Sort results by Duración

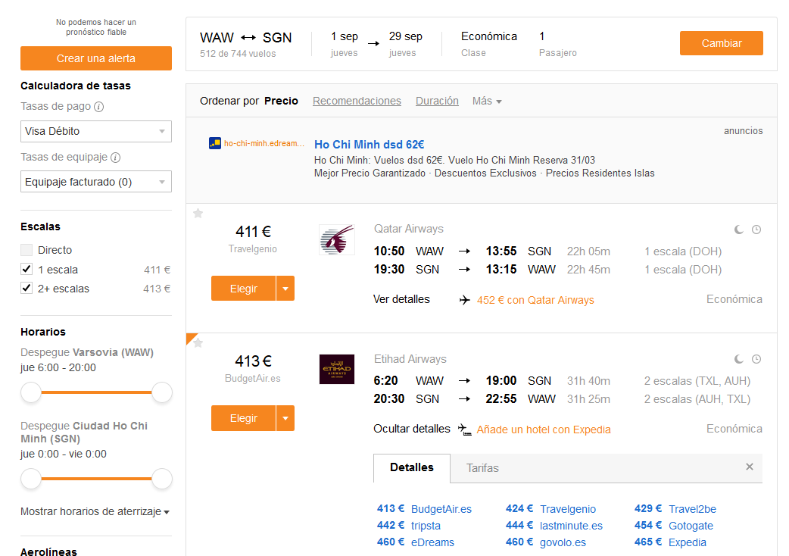pyautogui.click(x=437, y=102)
